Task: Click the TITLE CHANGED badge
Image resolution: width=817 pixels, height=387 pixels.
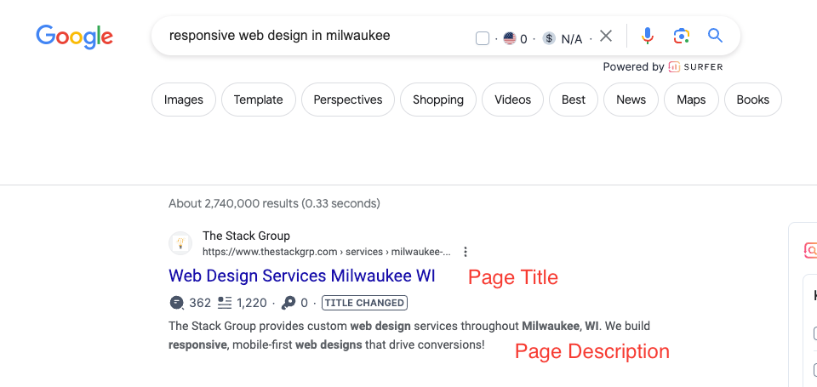Action: pyautogui.click(x=365, y=303)
